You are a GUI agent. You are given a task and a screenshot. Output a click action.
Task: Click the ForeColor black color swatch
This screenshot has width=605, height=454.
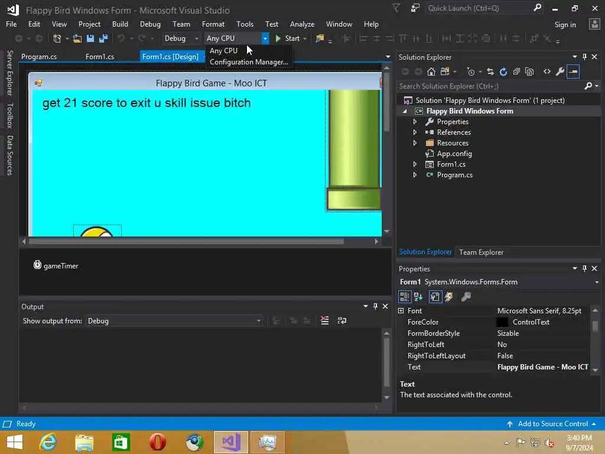click(502, 322)
